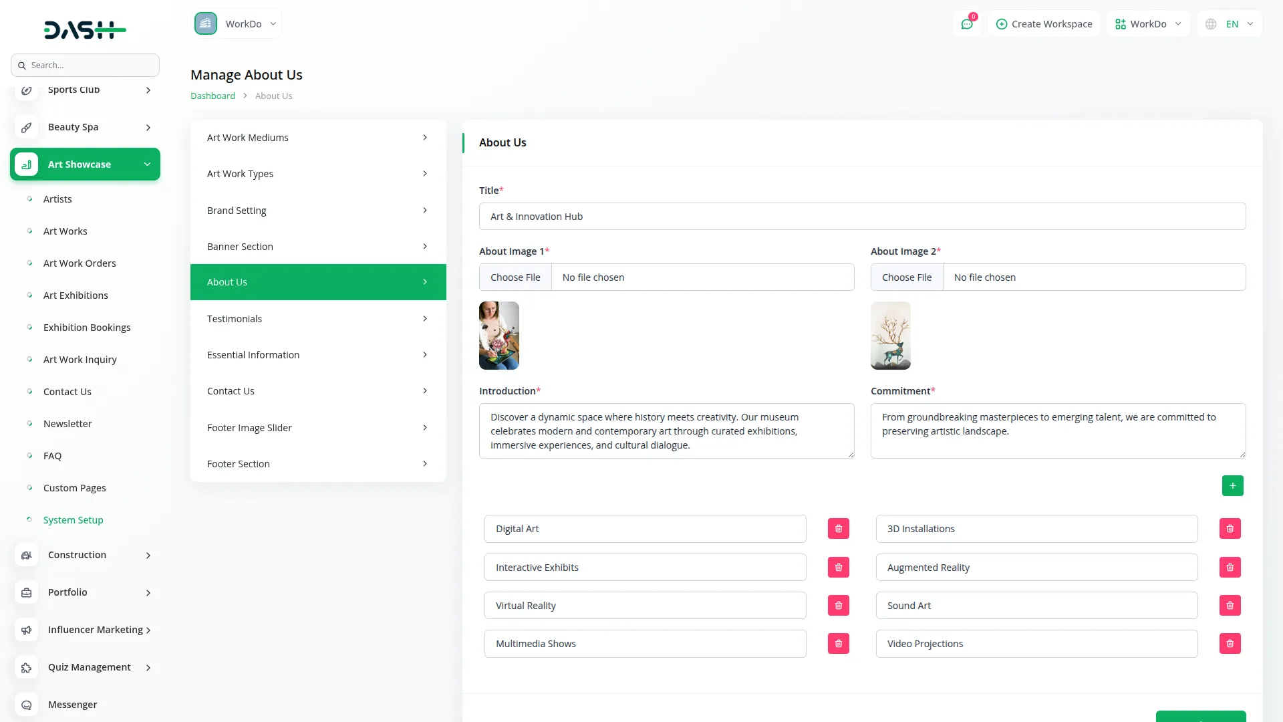
Task: Open the Testimonials settings tab
Action: pos(318,319)
